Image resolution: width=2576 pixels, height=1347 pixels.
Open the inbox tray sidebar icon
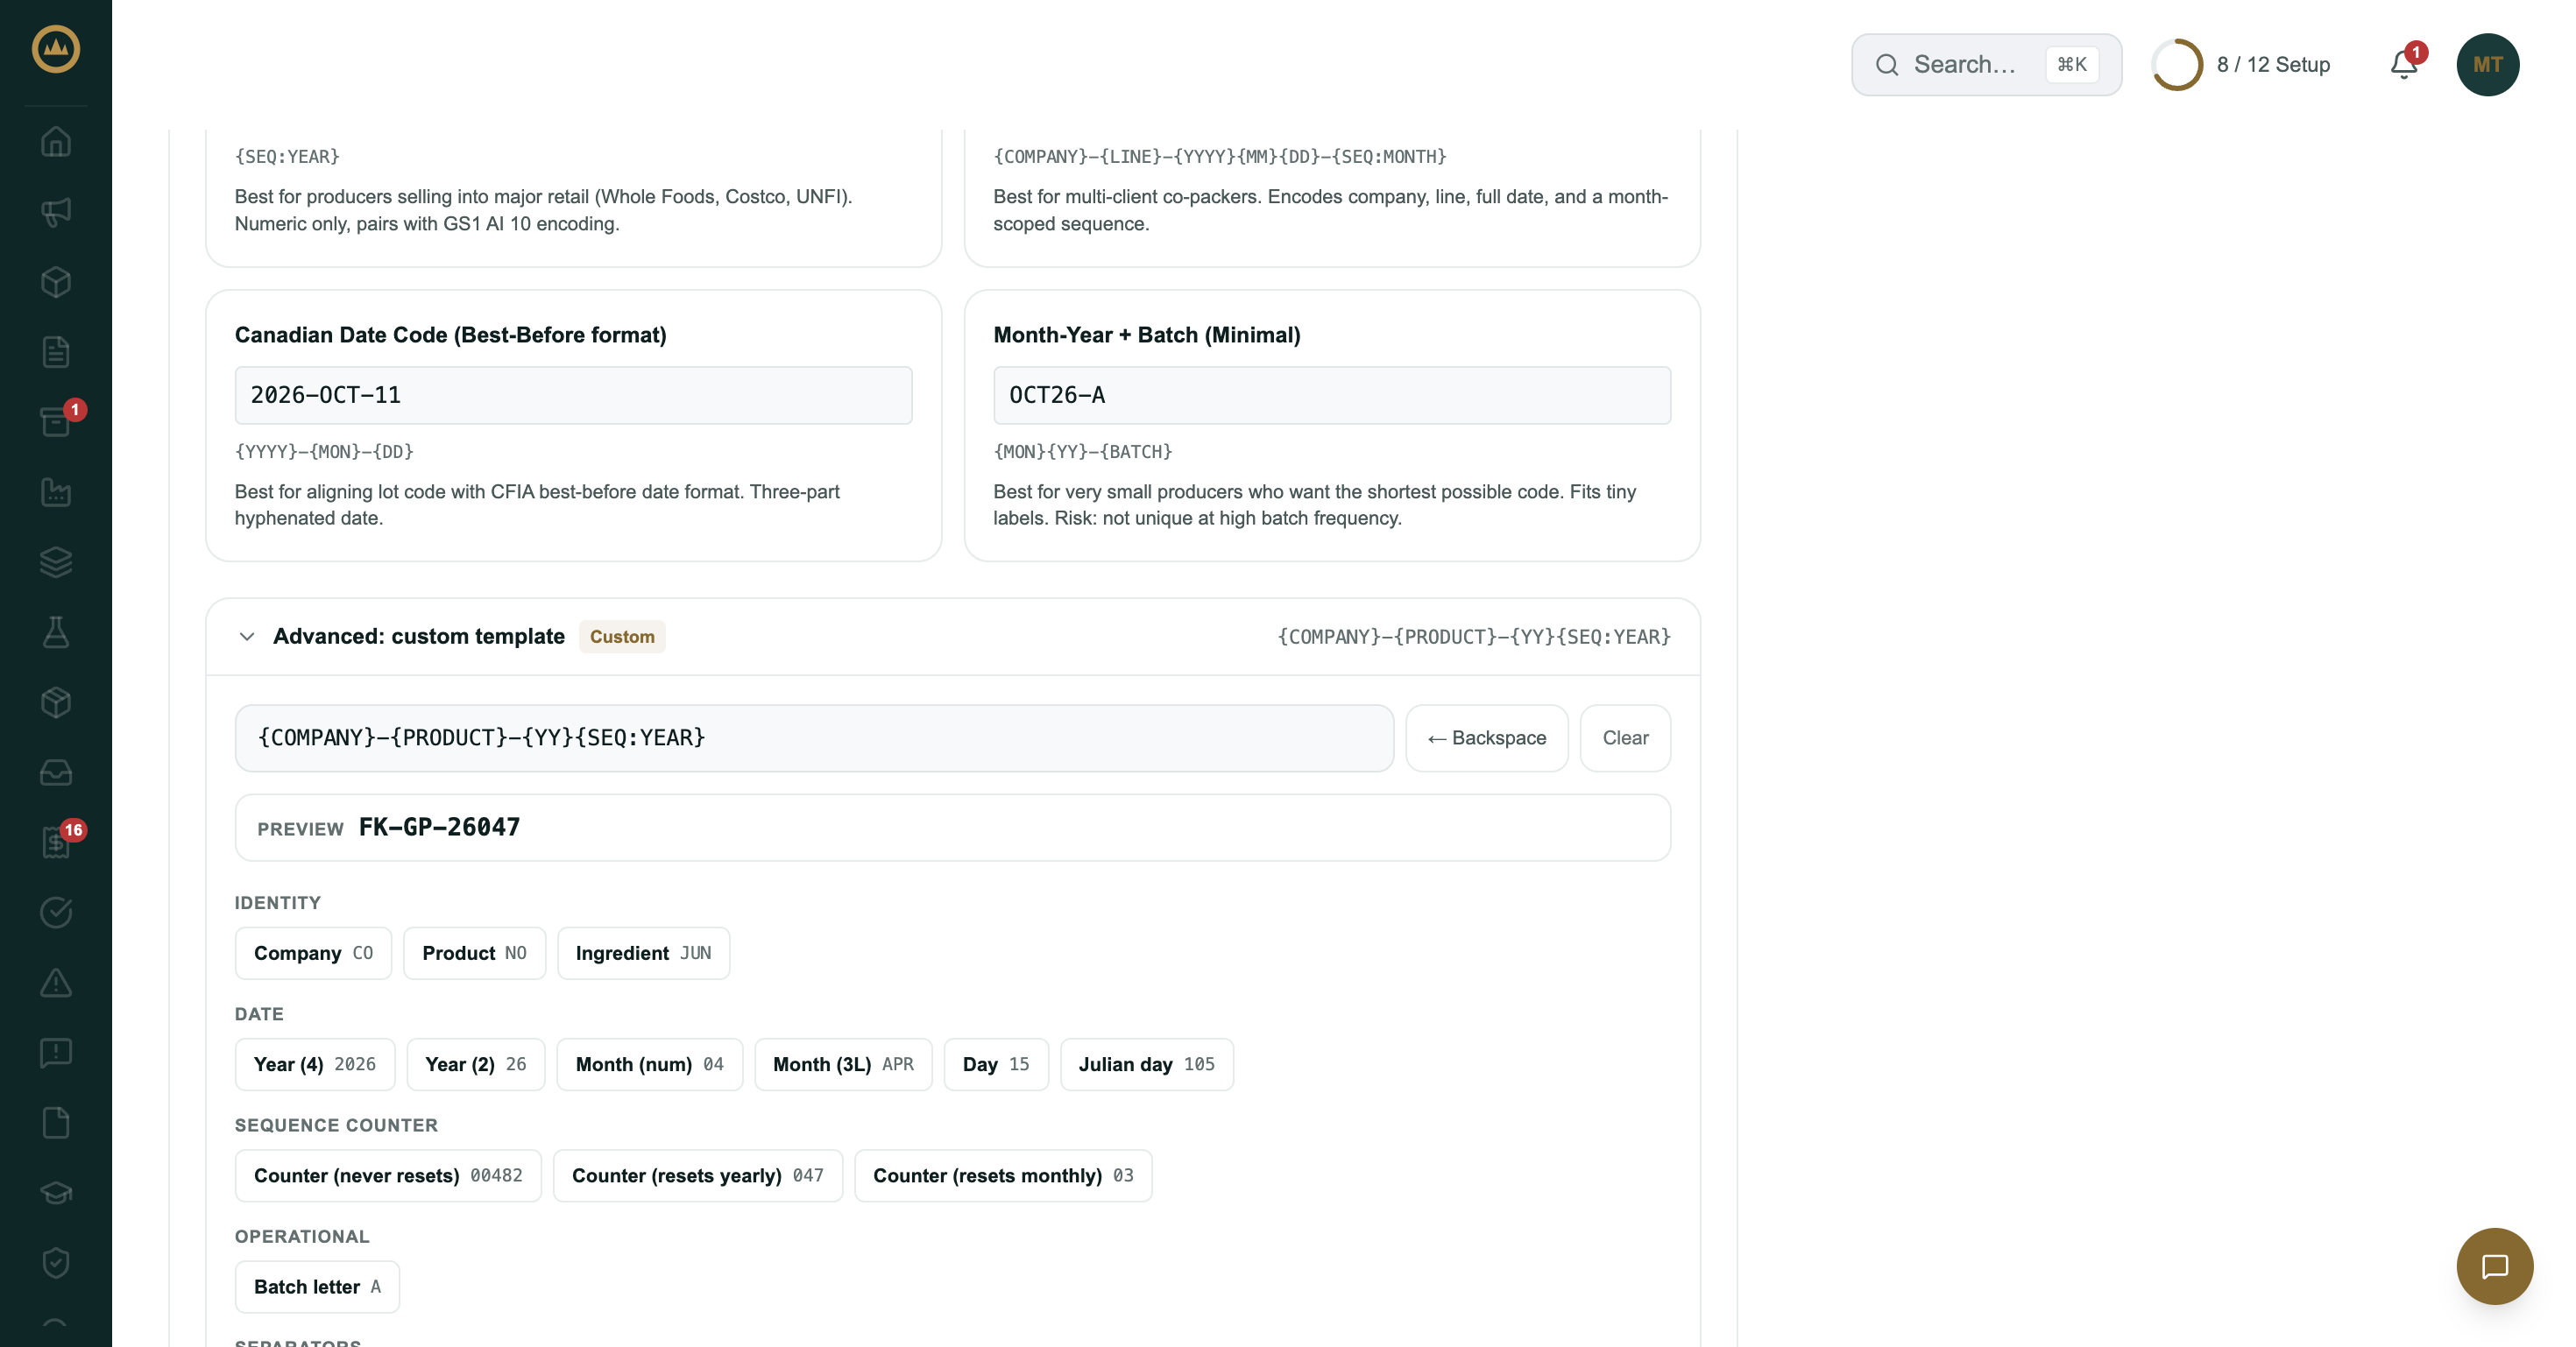tap(56, 772)
